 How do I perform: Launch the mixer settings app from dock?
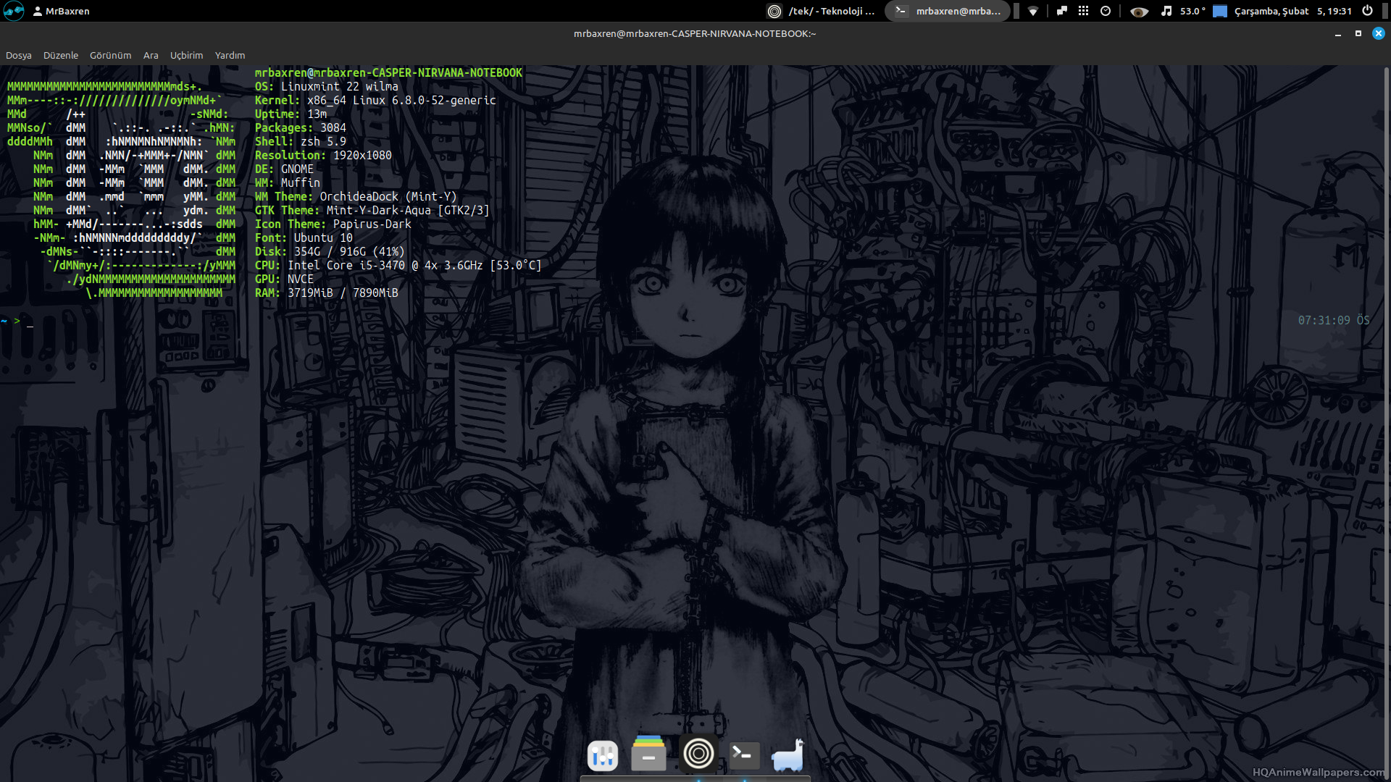pos(603,755)
